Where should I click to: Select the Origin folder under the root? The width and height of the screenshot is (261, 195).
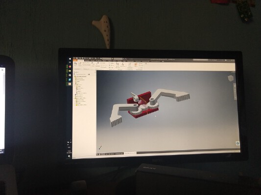point(78,81)
